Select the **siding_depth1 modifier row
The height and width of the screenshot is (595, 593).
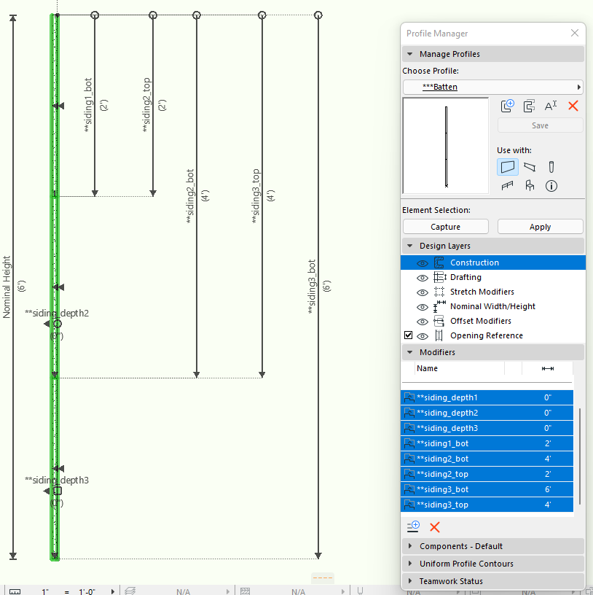coord(487,397)
